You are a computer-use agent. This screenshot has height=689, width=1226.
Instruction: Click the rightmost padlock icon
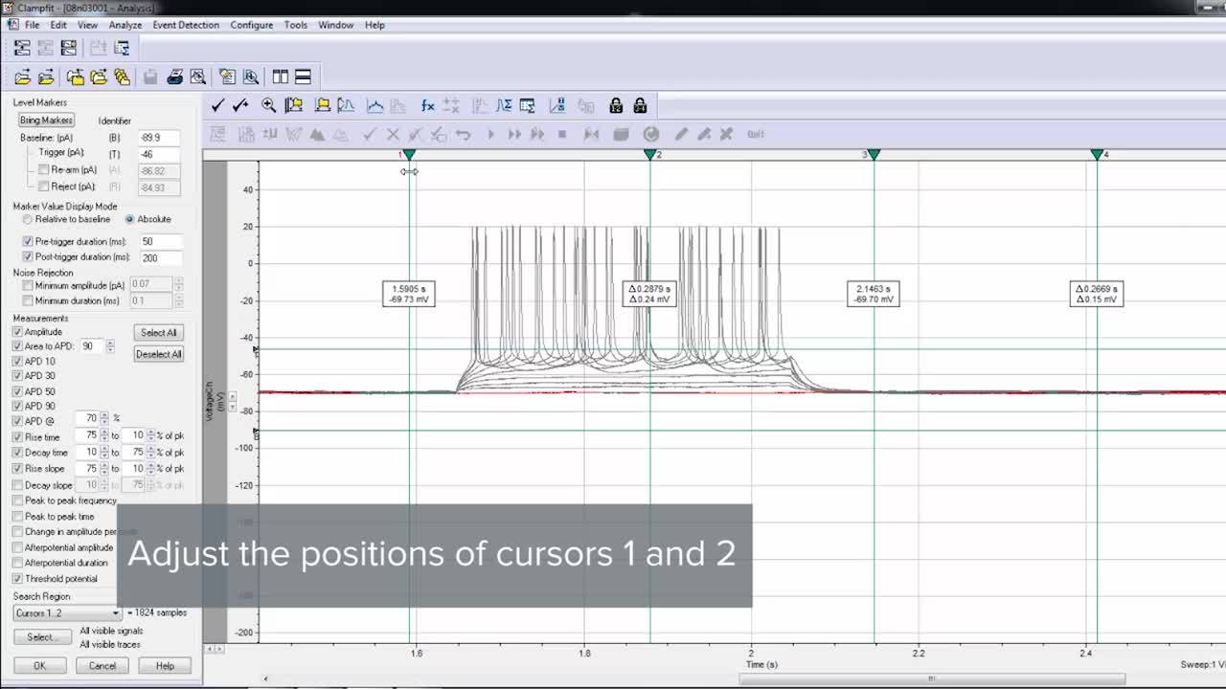[x=640, y=105]
